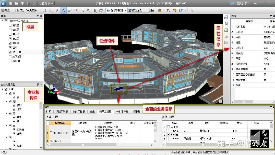Collapse the 土建 tree node

tap(2, 89)
